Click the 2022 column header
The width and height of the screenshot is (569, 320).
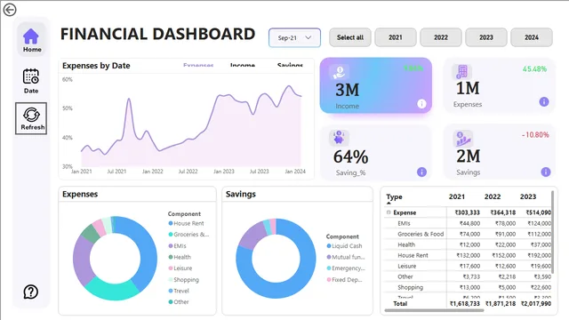click(x=492, y=196)
